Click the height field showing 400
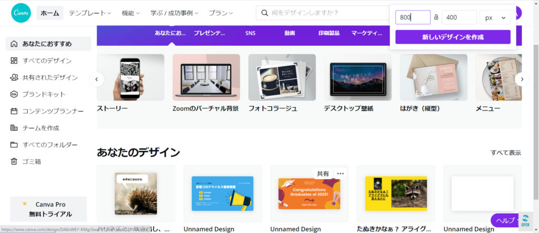 click(x=459, y=17)
